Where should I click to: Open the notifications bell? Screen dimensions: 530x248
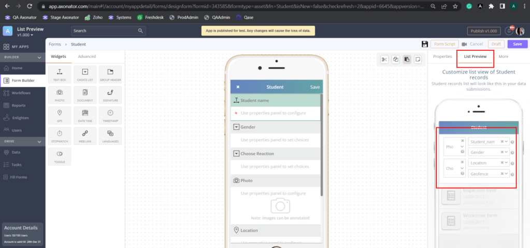point(509,31)
